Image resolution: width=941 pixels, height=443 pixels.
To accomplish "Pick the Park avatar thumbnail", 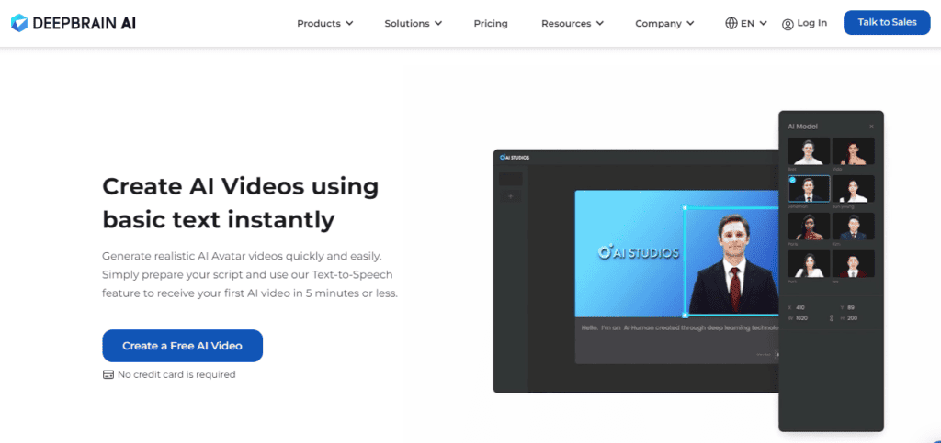I will [x=809, y=263].
